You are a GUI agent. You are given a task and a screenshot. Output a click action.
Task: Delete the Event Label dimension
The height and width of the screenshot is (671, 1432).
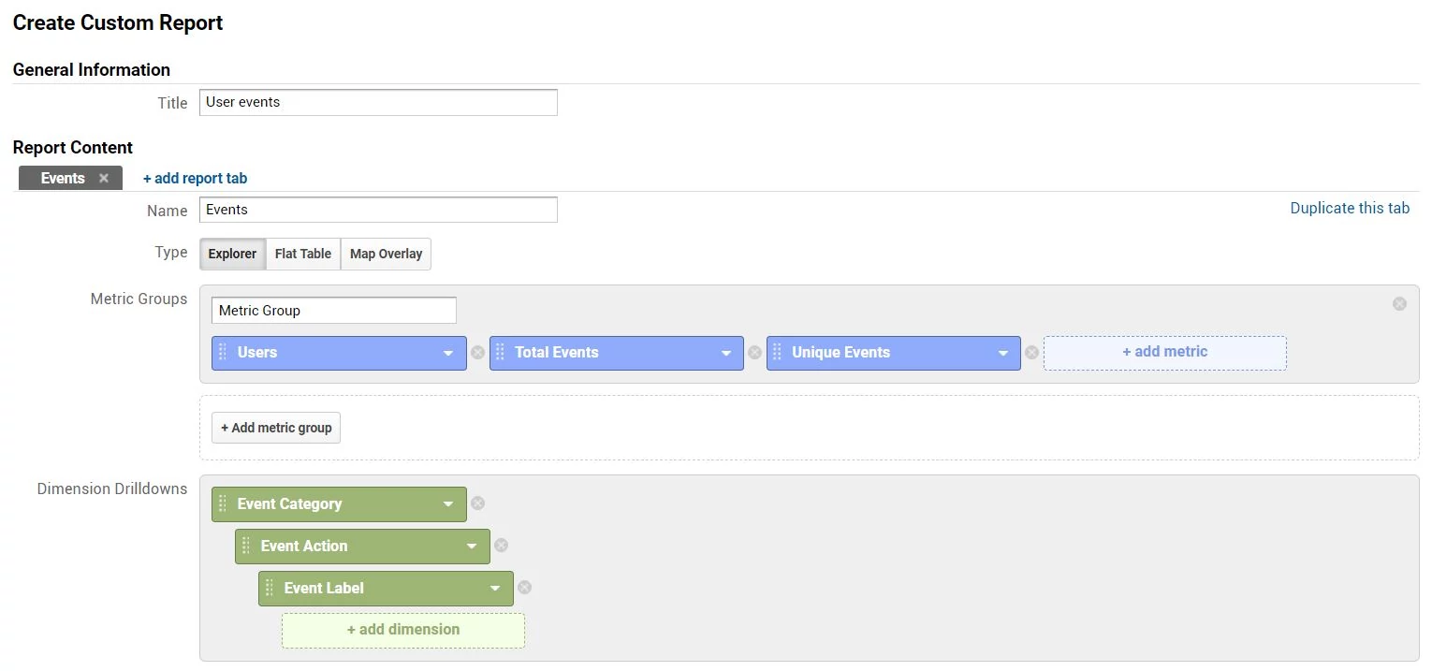click(x=524, y=588)
